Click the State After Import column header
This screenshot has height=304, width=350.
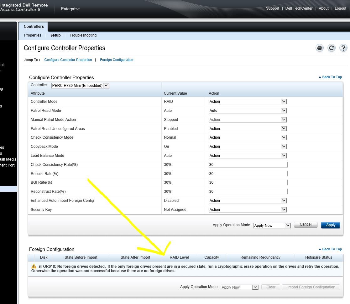(x=135, y=257)
